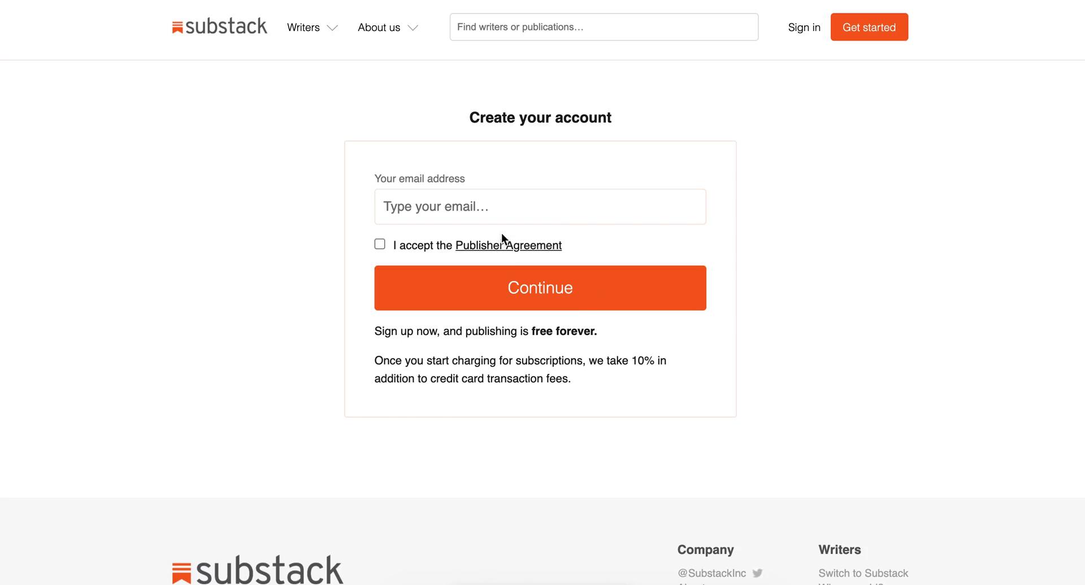Click the footer 'Company' heading
Screen dimensions: 1085x585
coord(706,549)
